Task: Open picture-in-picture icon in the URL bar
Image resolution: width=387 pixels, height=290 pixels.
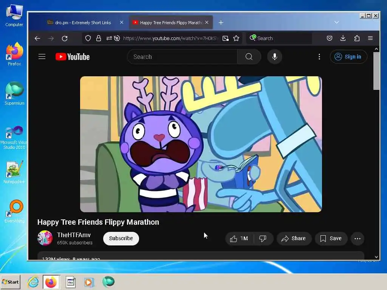Action: pos(225,38)
